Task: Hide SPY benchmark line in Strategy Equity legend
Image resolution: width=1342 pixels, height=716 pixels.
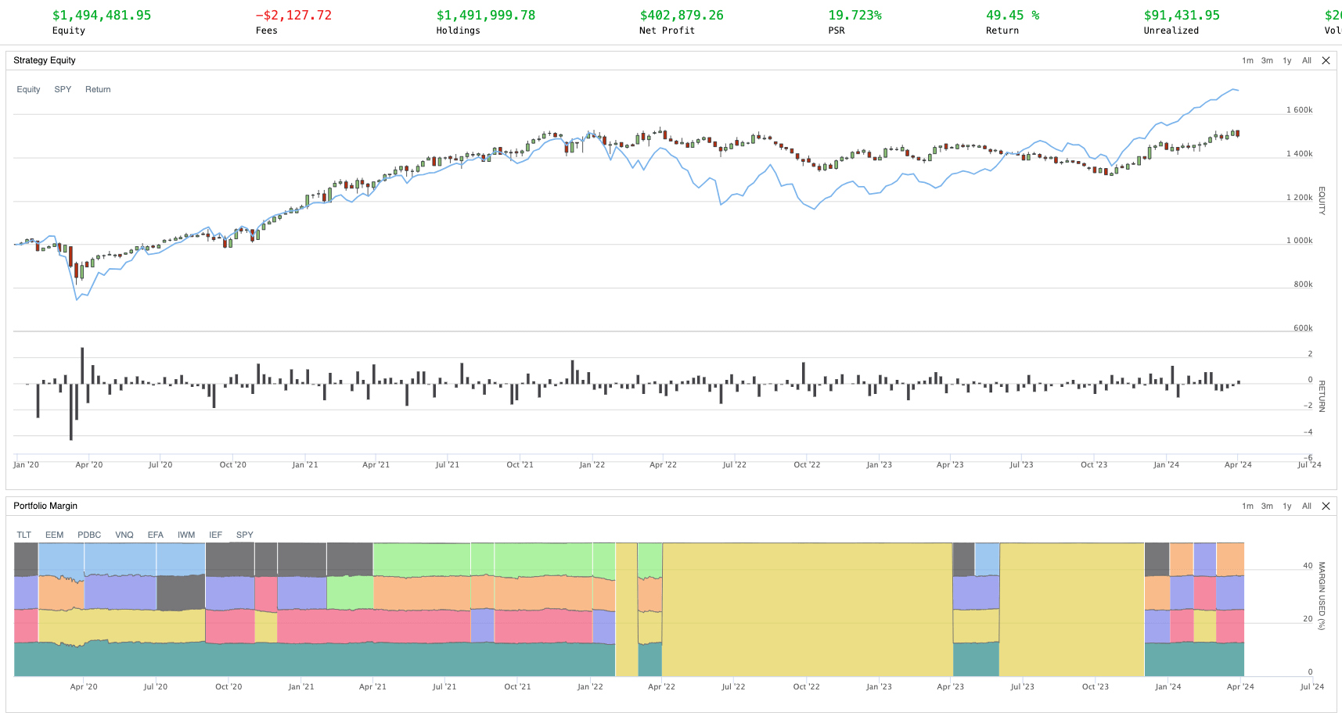Action: 63,90
